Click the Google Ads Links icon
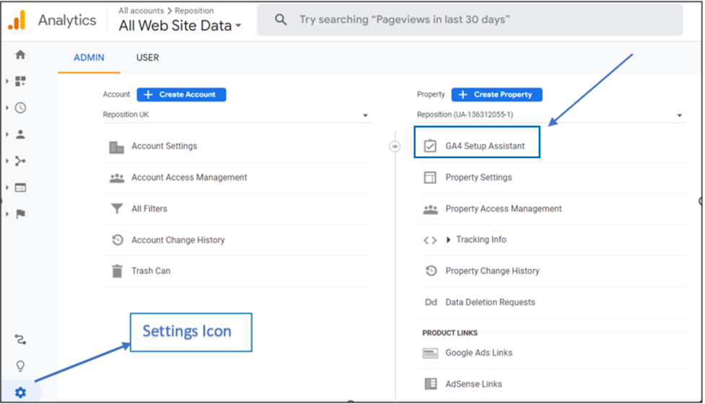705x404 pixels. pyautogui.click(x=430, y=353)
